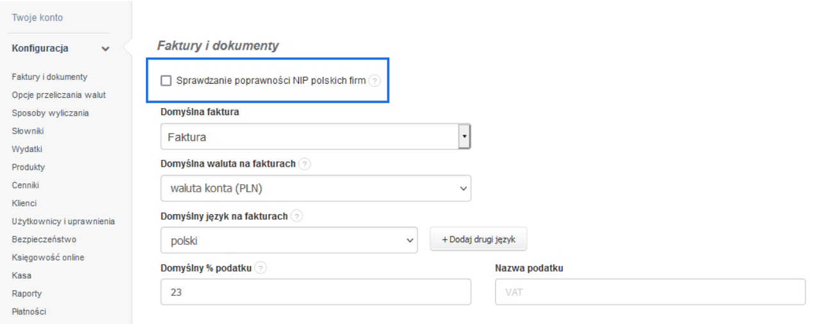Click the Domyślny % podatku field
Image resolution: width=819 pixels, height=324 pixels.
tap(315, 293)
